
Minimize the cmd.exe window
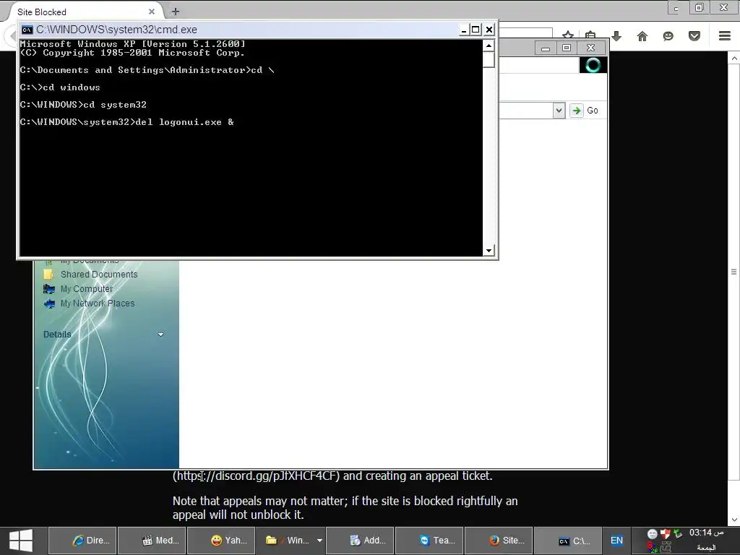(464, 30)
